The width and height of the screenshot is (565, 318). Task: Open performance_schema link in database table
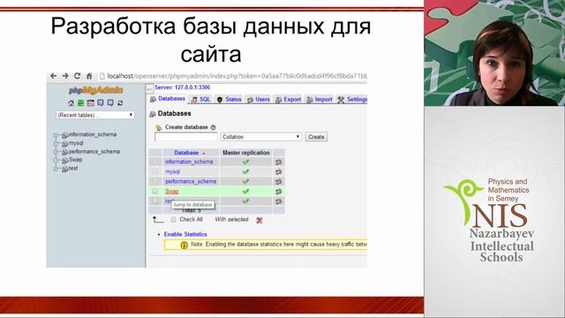[191, 181]
